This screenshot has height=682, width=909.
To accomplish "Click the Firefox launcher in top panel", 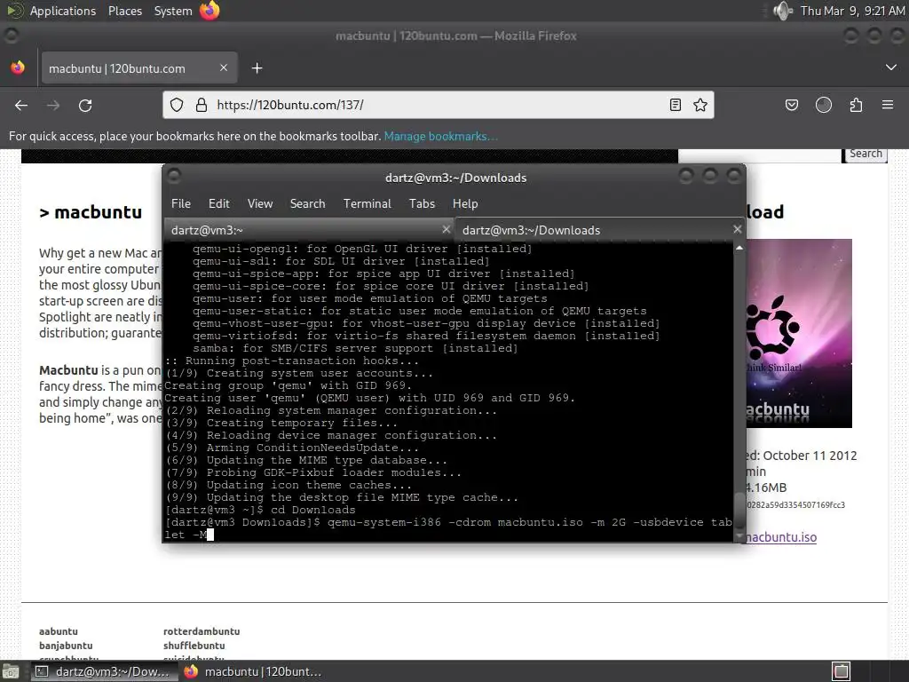I will pos(209,11).
